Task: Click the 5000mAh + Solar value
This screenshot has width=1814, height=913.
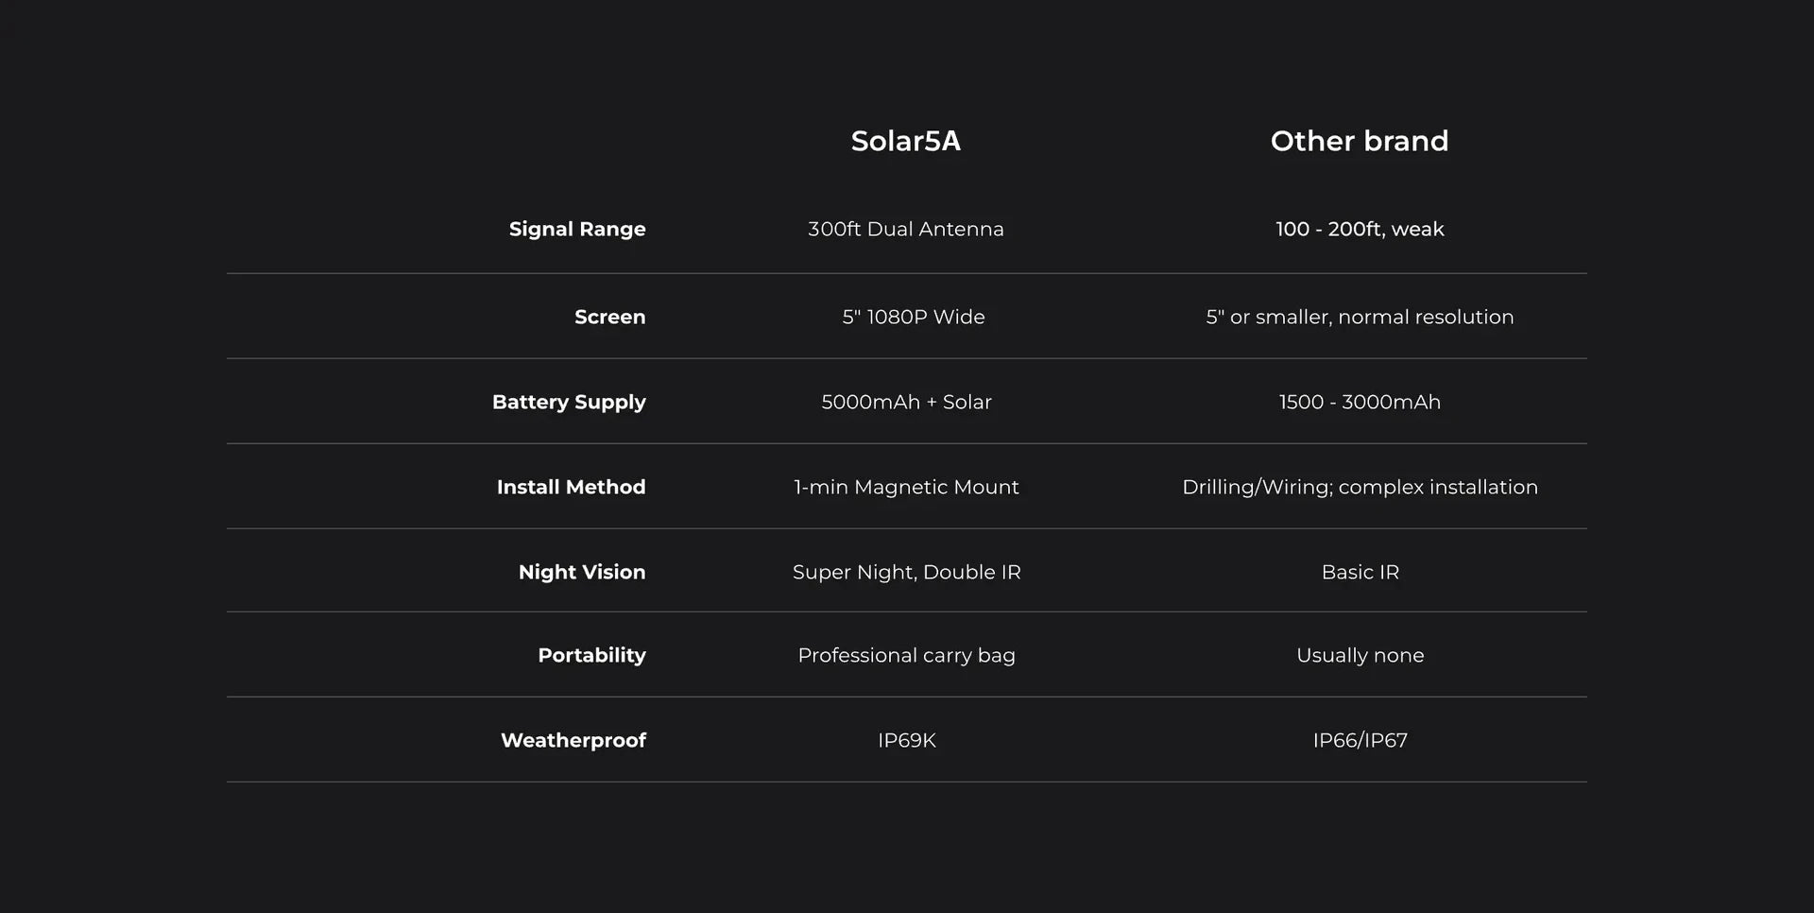Action: (905, 402)
